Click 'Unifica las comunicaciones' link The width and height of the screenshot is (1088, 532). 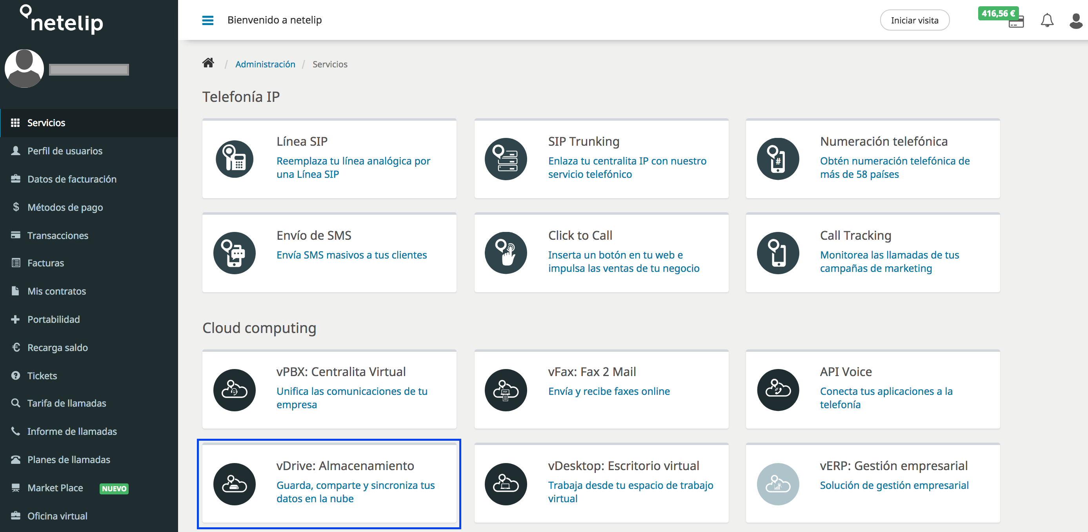click(x=352, y=398)
